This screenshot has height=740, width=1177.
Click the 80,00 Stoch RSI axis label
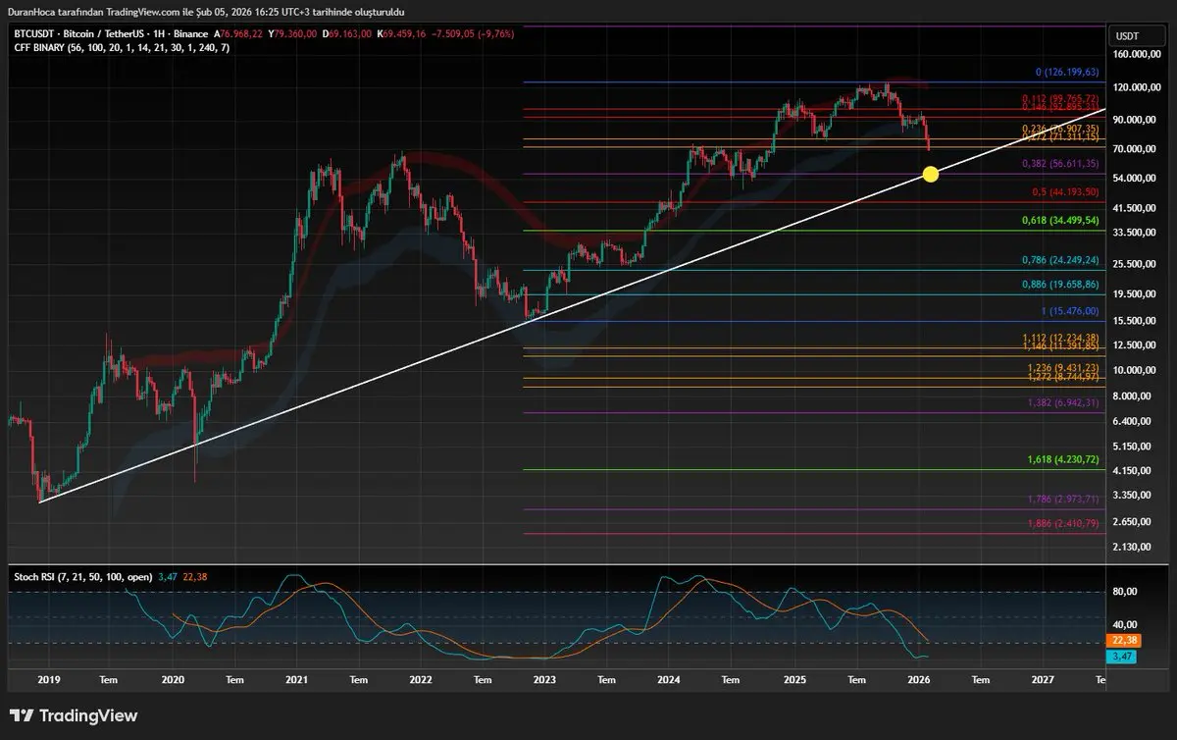coord(1125,591)
